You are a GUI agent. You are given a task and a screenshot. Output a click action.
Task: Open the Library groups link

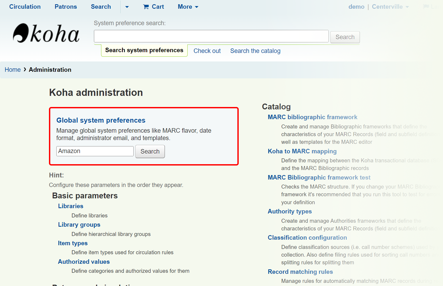coord(79,225)
